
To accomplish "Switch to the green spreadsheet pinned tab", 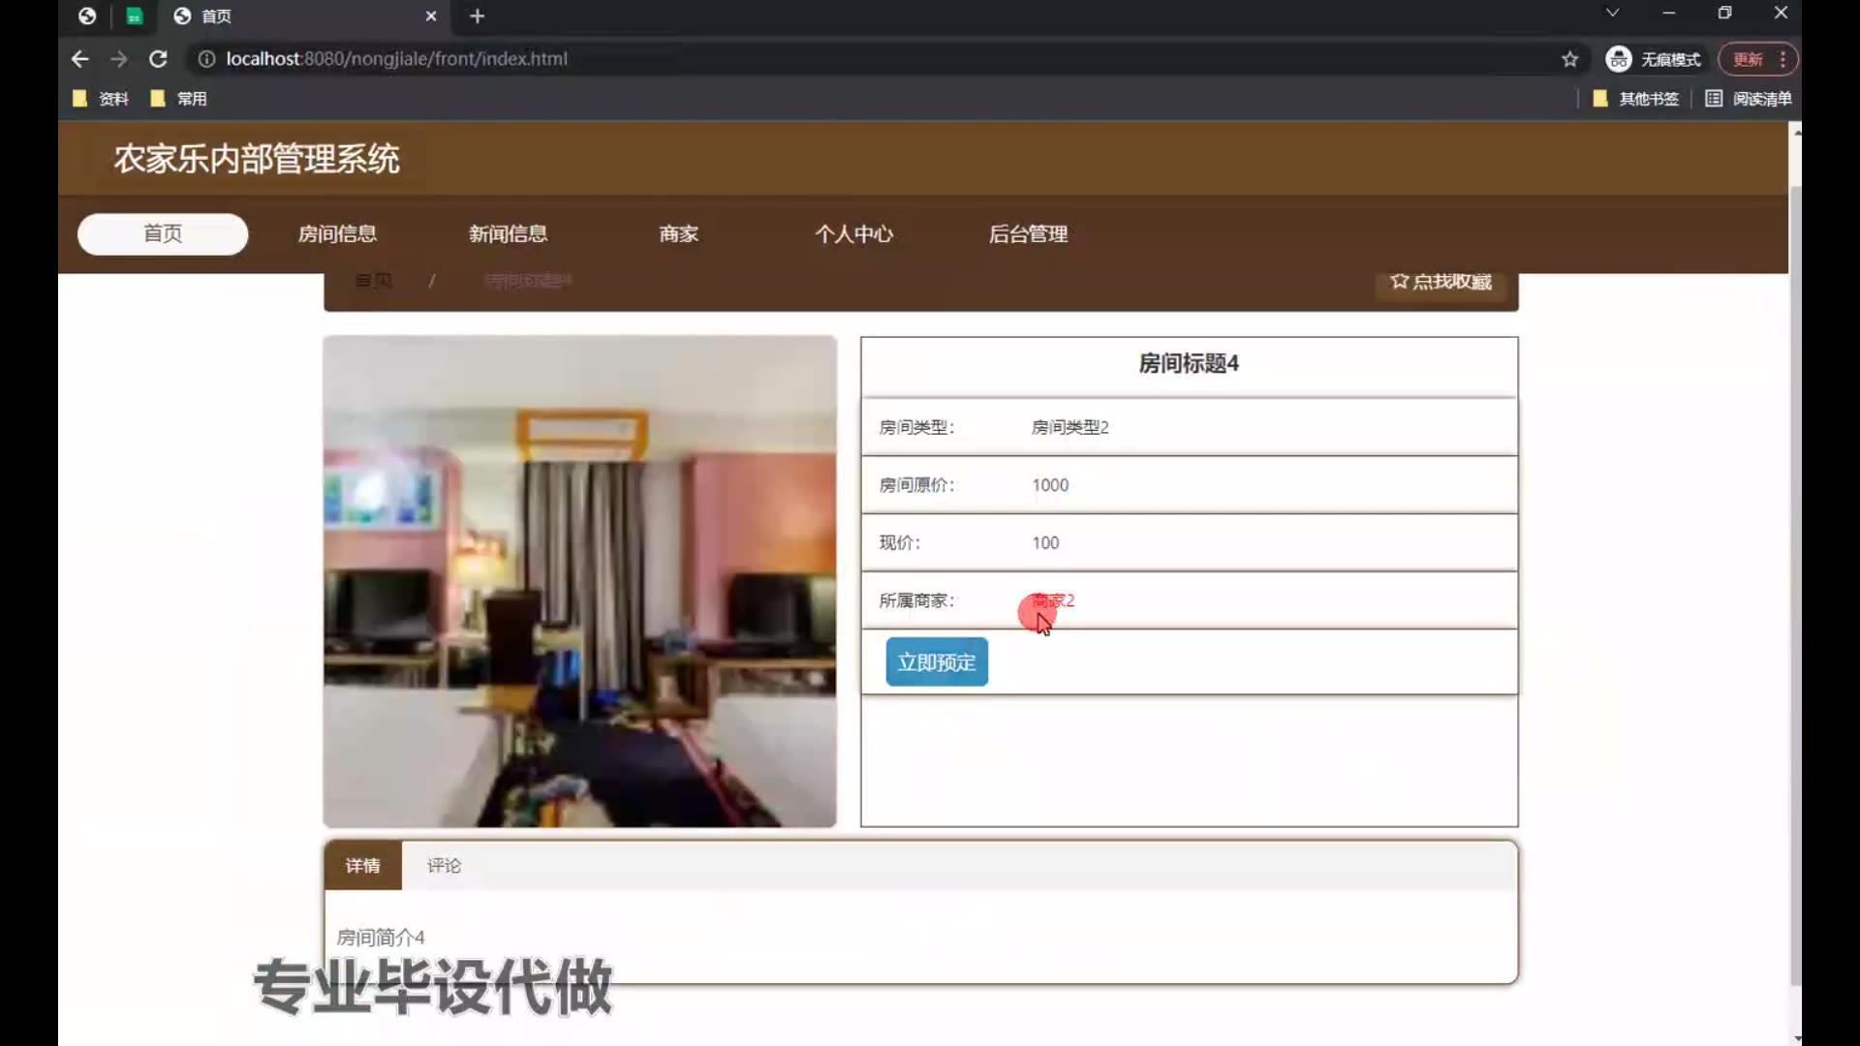I will tap(135, 16).
